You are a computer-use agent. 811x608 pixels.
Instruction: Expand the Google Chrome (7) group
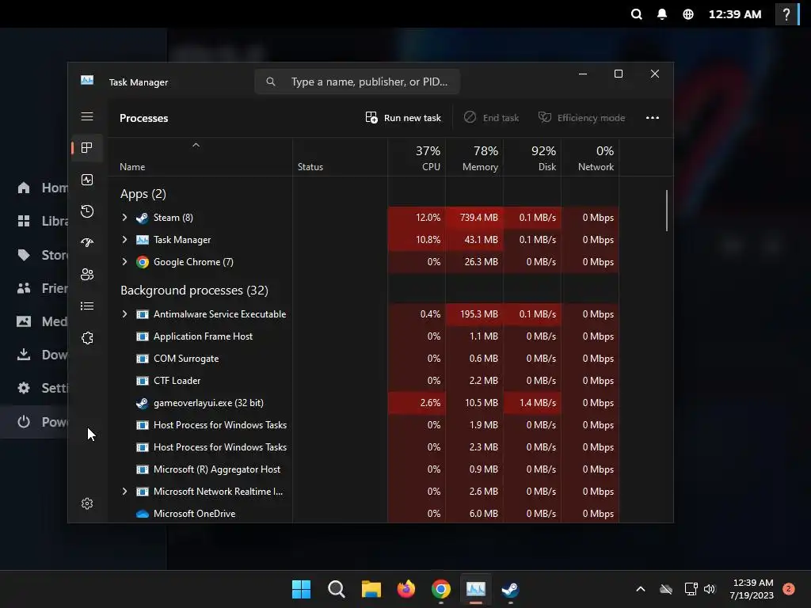tap(124, 261)
